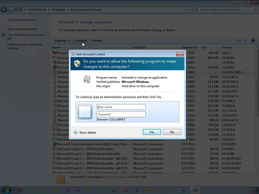
Task: Click the active Programs and Features taskbar button
Action: [195, 190]
